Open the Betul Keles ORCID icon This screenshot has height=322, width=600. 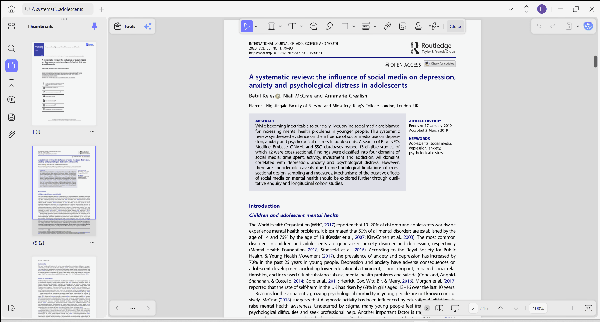pyautogui.click(x=278, y=96)
